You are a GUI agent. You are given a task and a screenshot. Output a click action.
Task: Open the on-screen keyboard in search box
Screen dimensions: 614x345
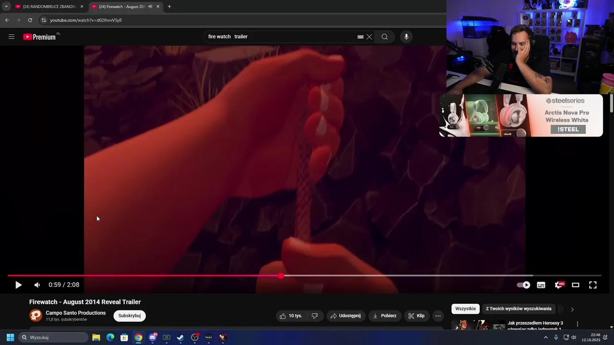[360, 37]
